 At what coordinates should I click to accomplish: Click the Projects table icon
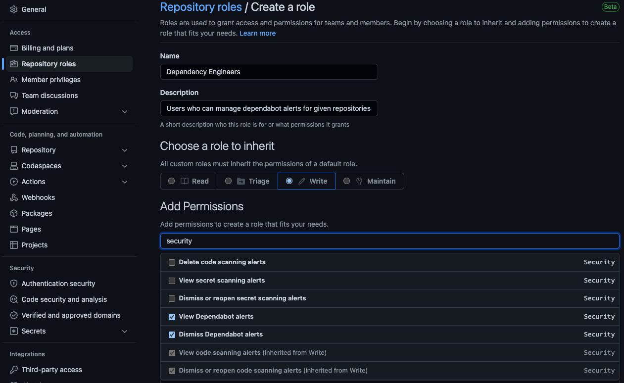(x=14, y=245)
